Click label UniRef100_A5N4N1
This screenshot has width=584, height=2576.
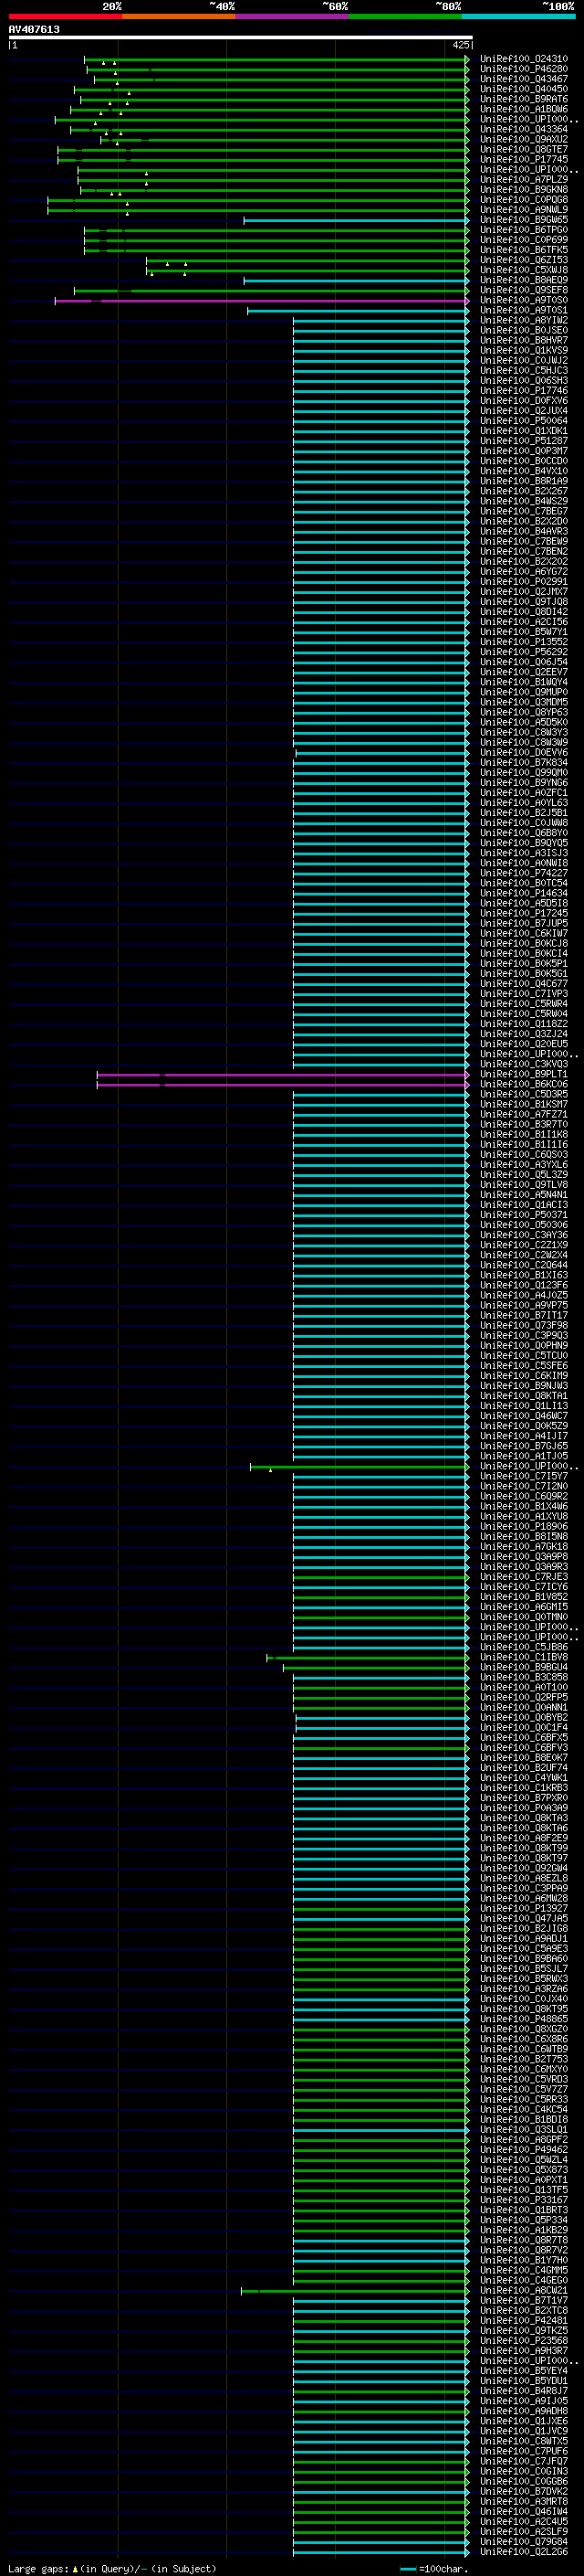pyautogui.click(x=523, y=1195)
